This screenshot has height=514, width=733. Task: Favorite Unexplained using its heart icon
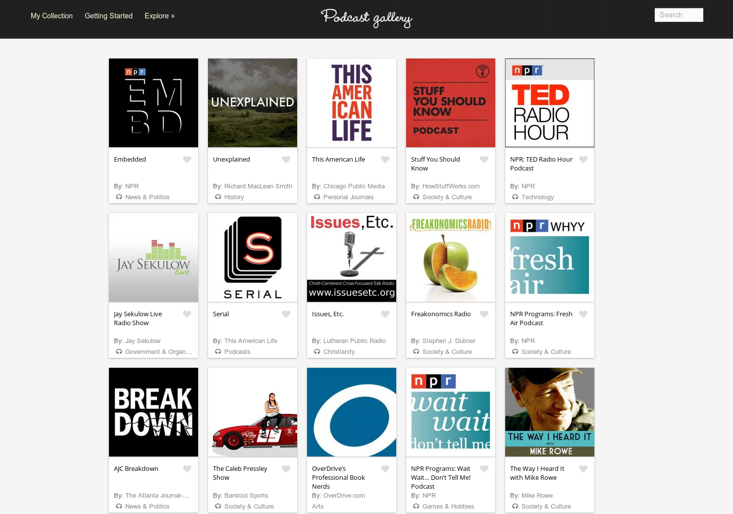coord(286,160)
